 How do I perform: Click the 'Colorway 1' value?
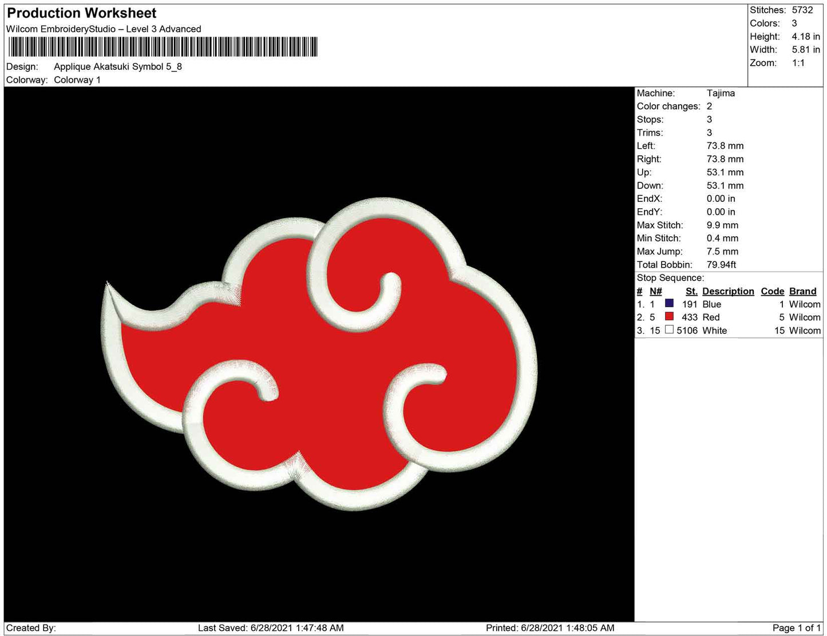point(77,80)
